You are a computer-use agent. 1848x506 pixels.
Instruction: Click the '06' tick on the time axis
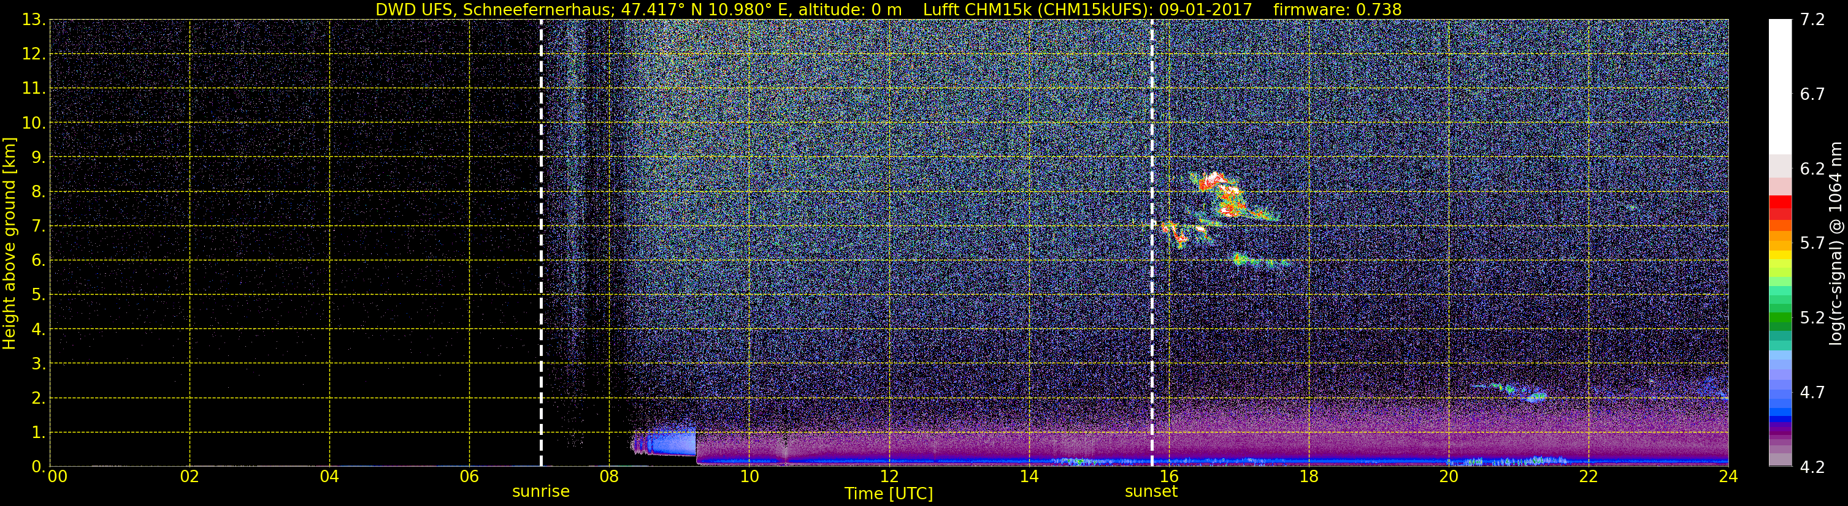(x=469, y=477)
